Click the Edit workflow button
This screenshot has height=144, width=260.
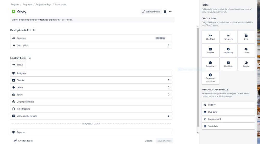point(151,12)
